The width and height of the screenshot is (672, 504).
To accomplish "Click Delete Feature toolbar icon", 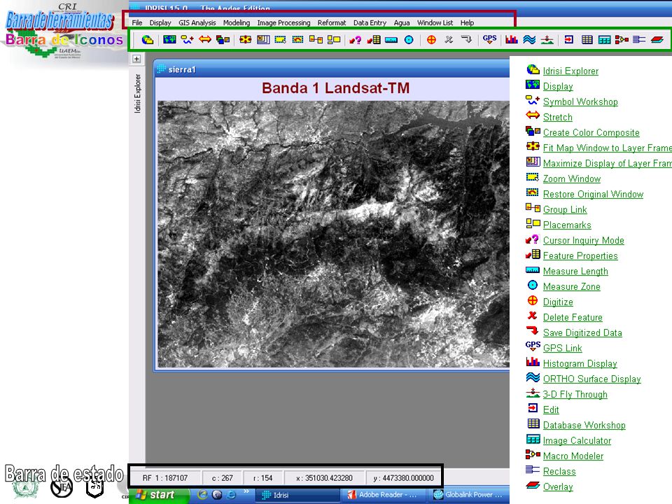I will [449, 40].
